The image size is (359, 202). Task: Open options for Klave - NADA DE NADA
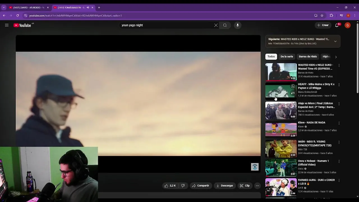click(x=339, y=123)
